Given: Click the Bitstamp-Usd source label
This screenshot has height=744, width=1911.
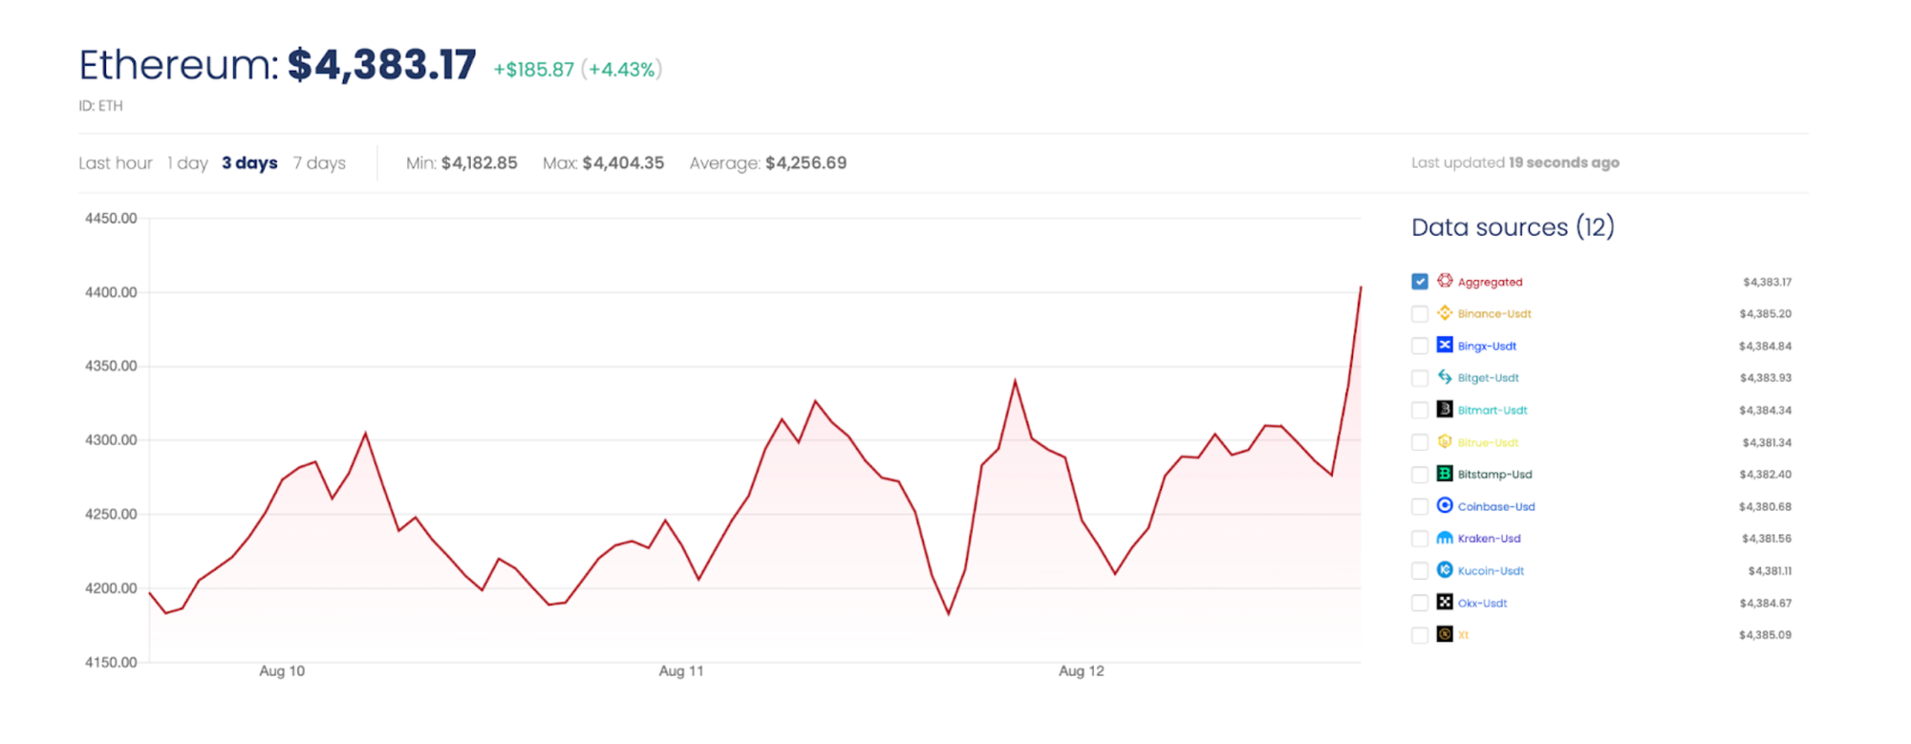Looking at the screenshot, I should (x=1494, y=475).
